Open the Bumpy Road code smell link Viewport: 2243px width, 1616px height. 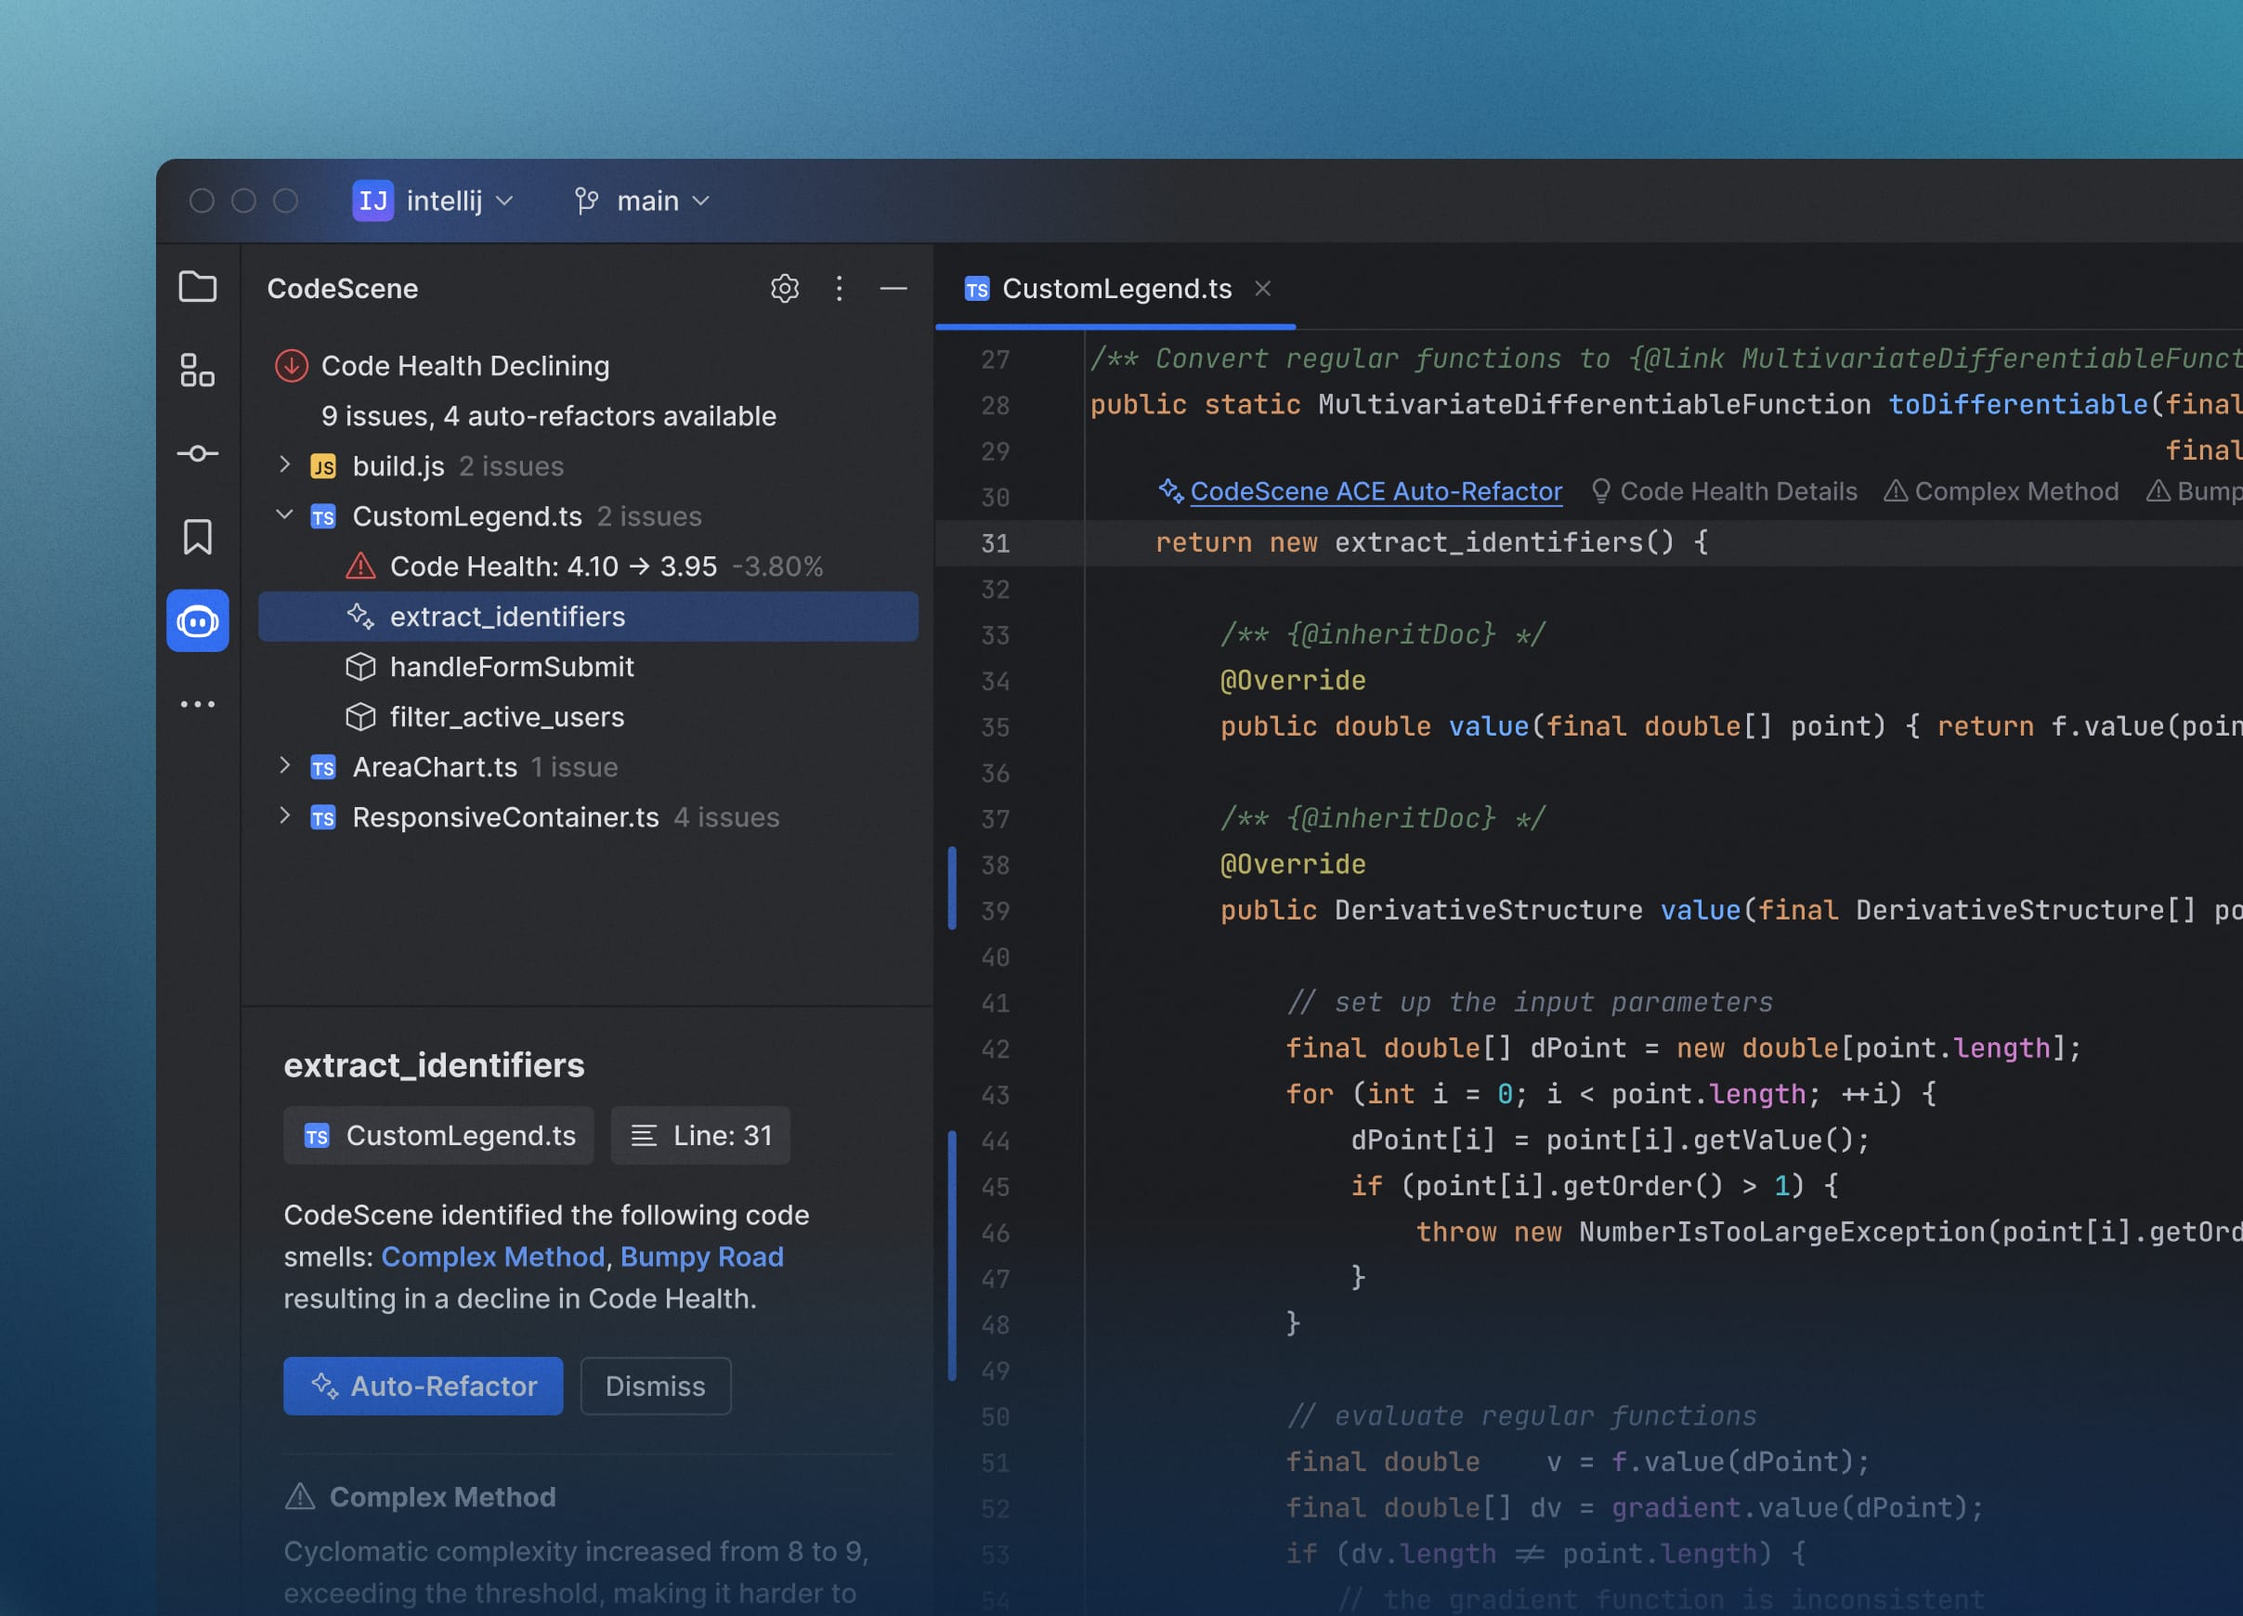pyautogui.click(x=702, y=1257)
